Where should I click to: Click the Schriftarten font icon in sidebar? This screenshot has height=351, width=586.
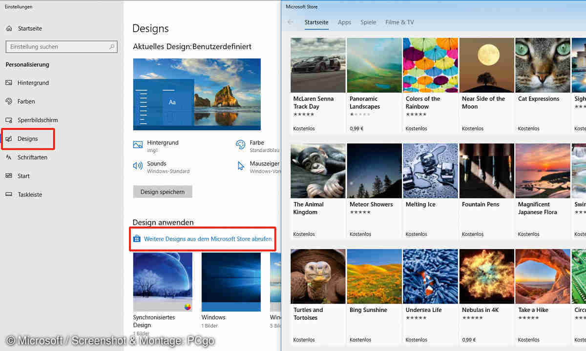pyautogui.click(x=9, y=157)
